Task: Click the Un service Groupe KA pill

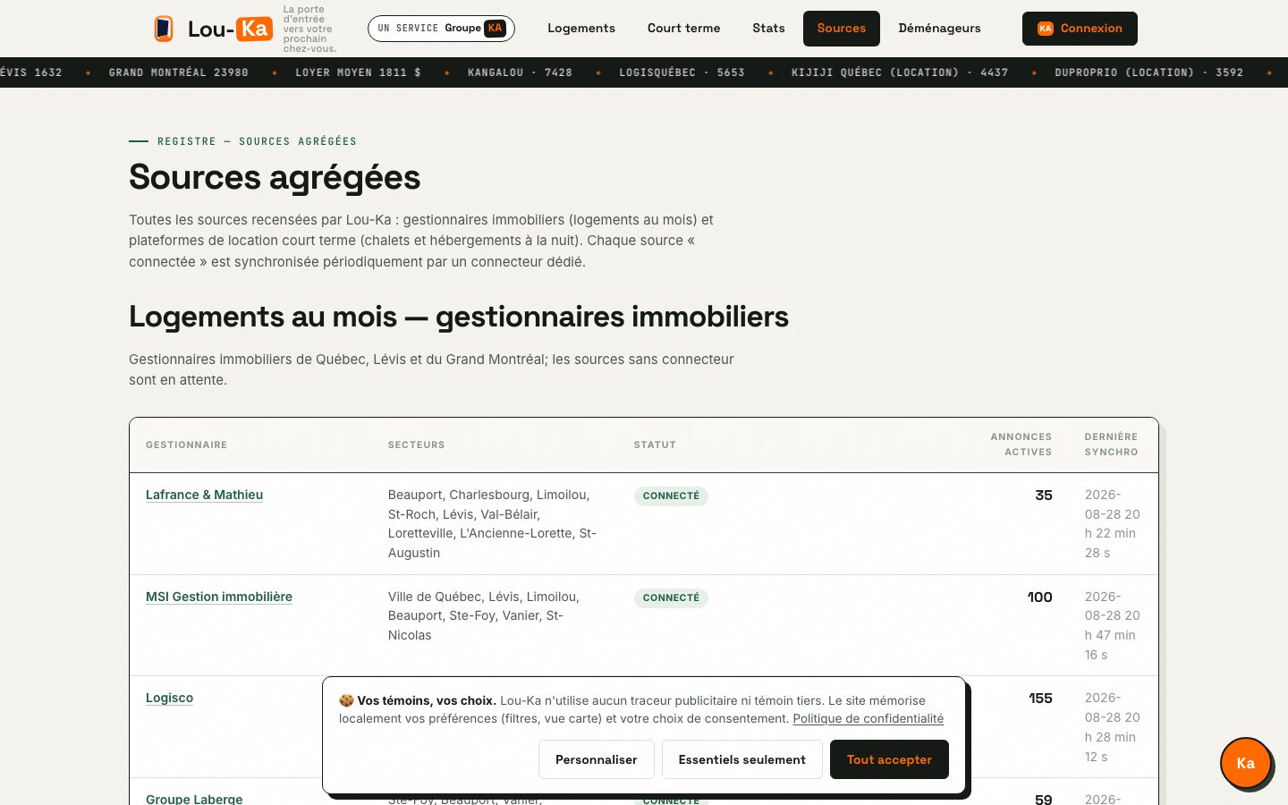Action: pyautogui.click(x=441, y=29)
